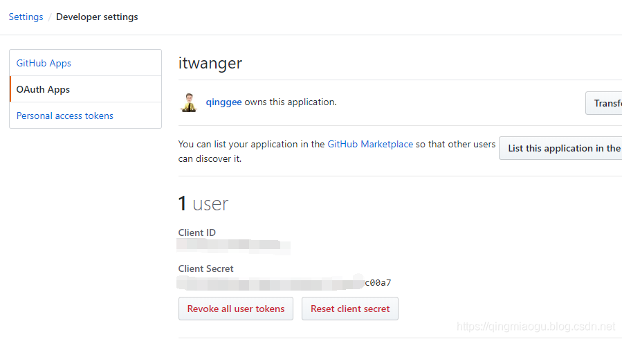Click the 1 user count heading
The width and height of the screenshot is (622, 339).
point(203,204)
